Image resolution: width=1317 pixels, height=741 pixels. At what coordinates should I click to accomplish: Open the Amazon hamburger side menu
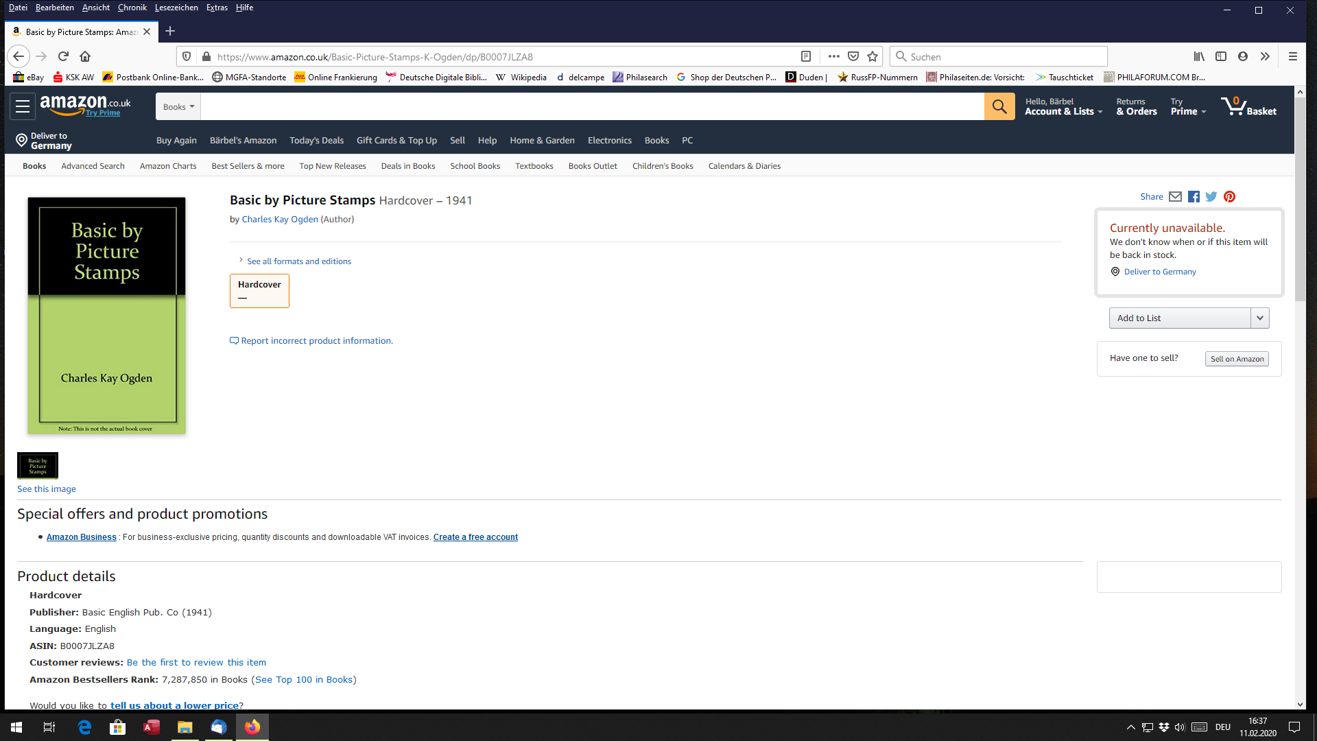point(23,106)
